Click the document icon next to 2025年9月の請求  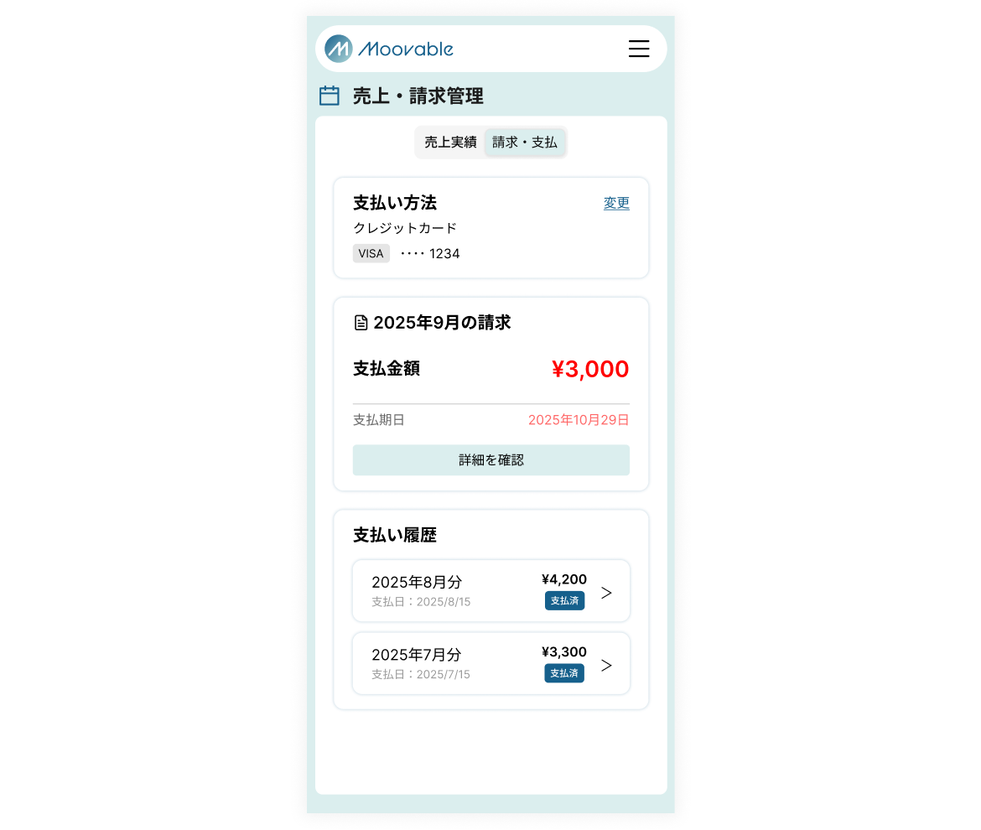[361, 323]
